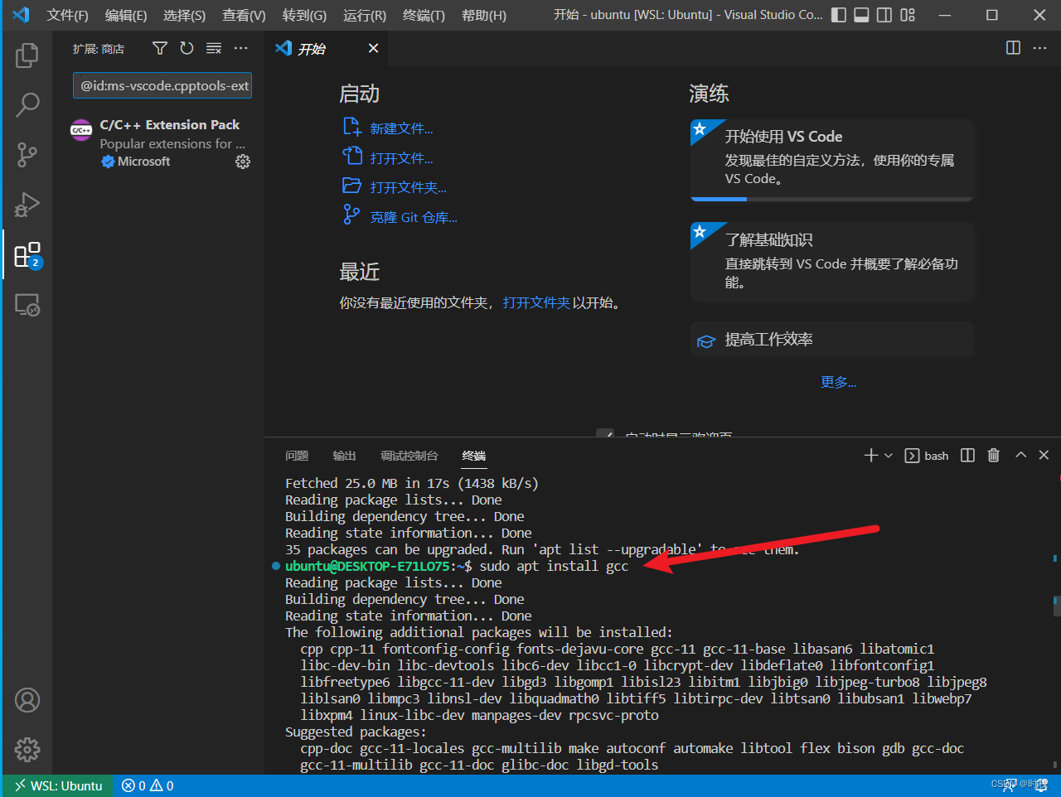Open 转到(G) menu
Viewport: 1061px width, 797px height.
(x=304, y=15)
